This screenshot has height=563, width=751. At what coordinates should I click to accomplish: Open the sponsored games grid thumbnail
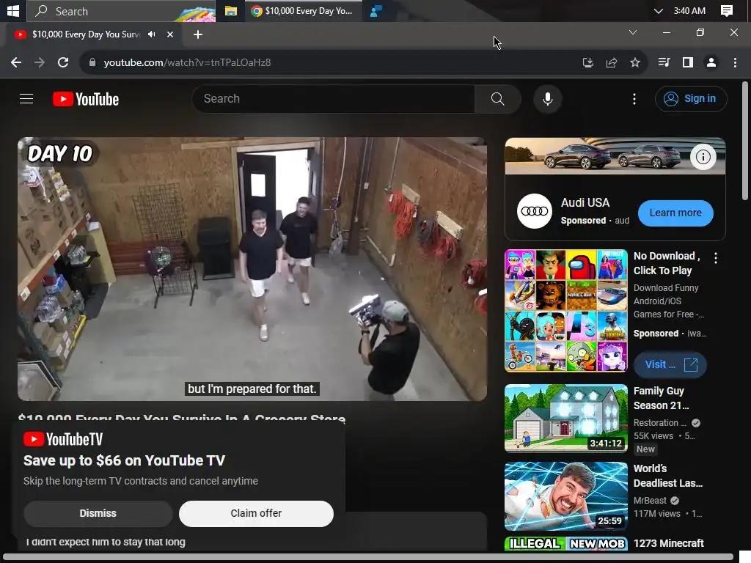click(x=566, y=310)
